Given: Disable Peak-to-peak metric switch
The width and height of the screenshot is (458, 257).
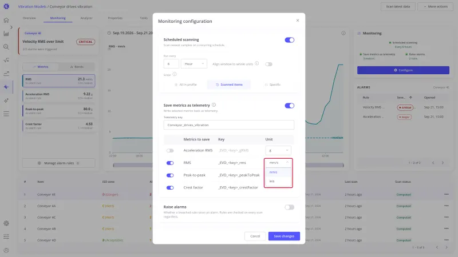Looking at the screenshot, I should (170, 175).
